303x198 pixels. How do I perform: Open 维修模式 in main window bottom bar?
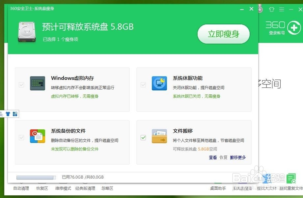(x=63, y=188)
